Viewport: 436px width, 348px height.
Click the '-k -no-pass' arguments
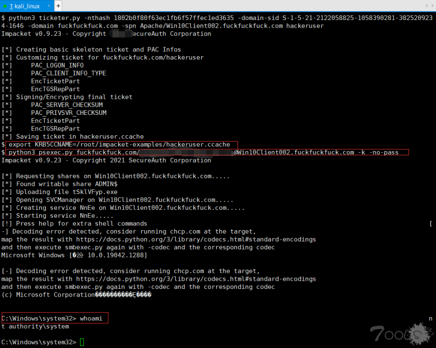(378, 152)
